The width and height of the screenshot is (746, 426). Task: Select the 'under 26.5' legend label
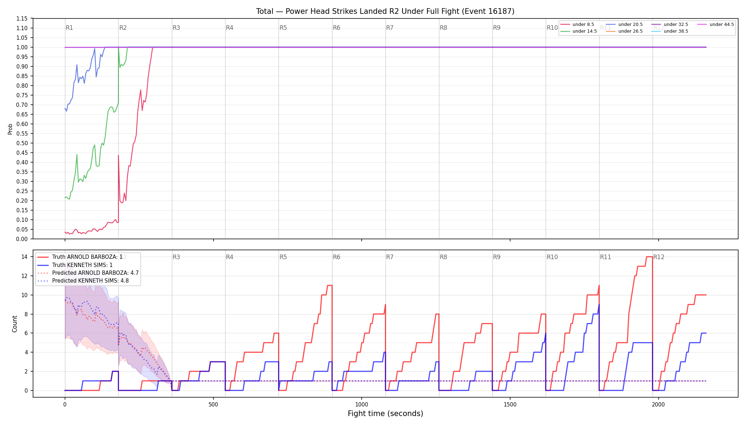coord(631,31)
